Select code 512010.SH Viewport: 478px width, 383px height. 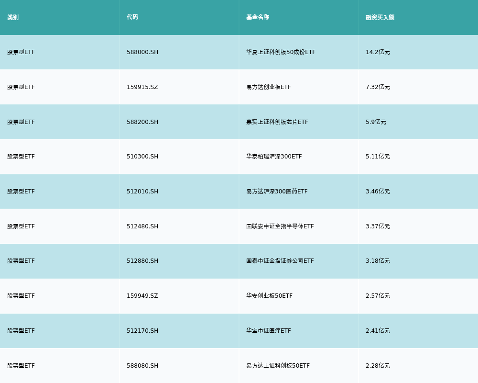[142, 191]
